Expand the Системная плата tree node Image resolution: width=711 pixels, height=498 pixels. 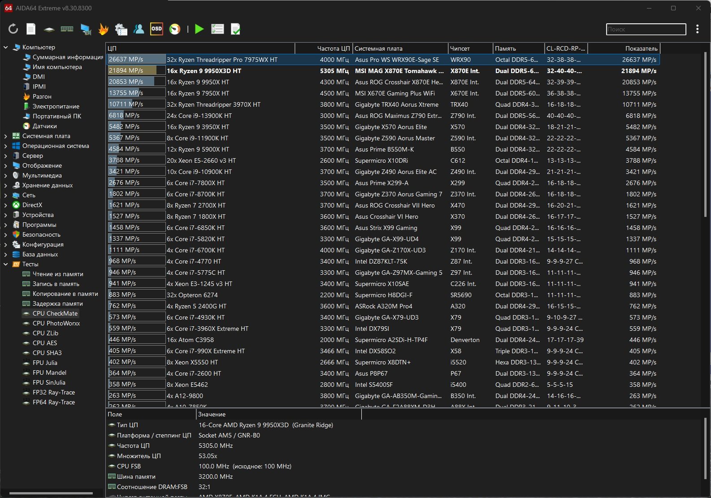6,136
